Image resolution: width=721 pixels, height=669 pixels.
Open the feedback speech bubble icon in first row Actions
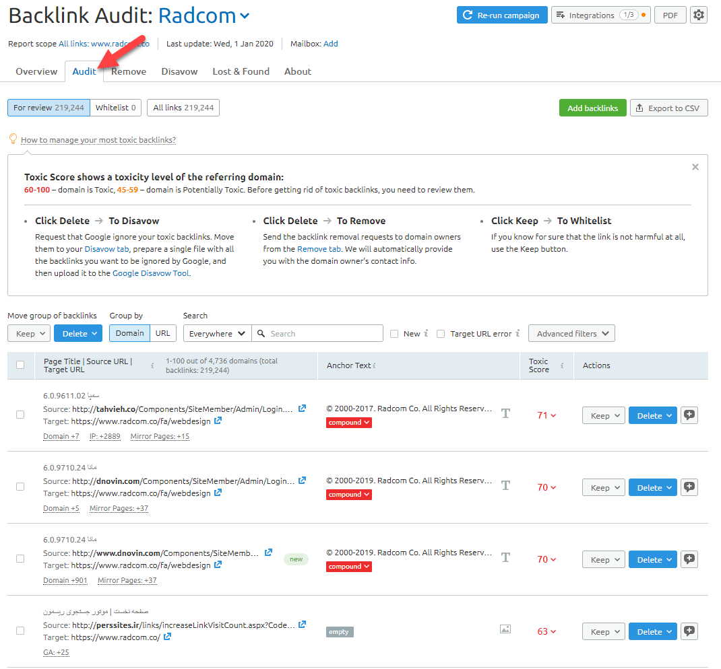[x=689, y=415]
